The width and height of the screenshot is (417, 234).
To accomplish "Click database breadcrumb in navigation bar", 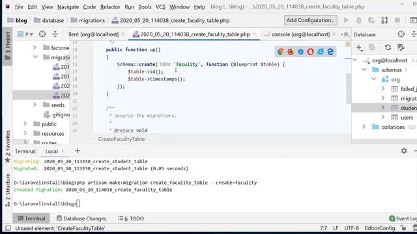I will pos(50,20).
